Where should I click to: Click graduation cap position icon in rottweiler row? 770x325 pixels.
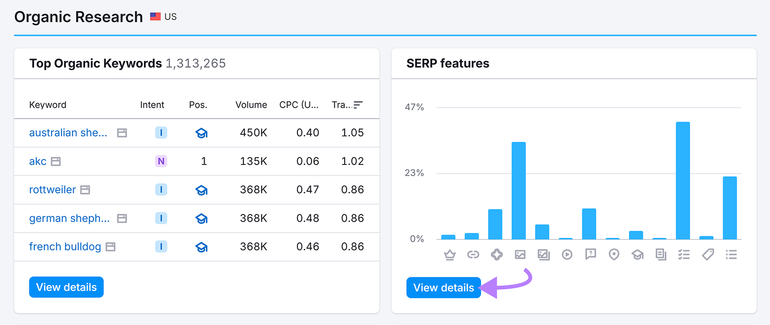[x=201, y=190]
